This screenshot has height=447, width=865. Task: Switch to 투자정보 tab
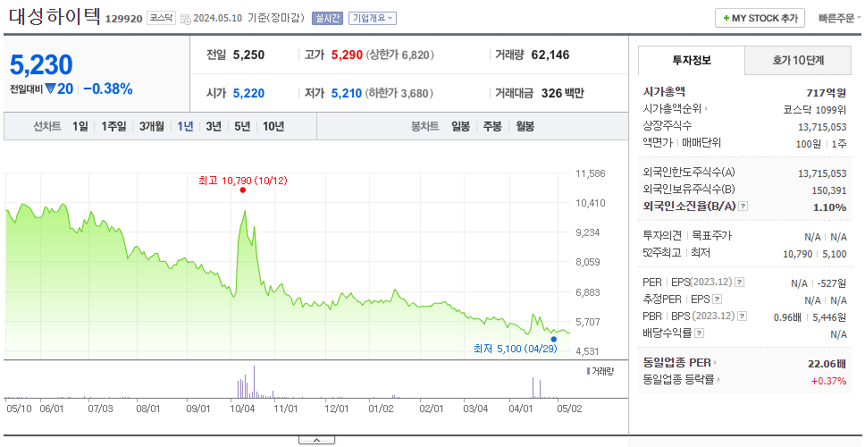(x=692, y=60)
